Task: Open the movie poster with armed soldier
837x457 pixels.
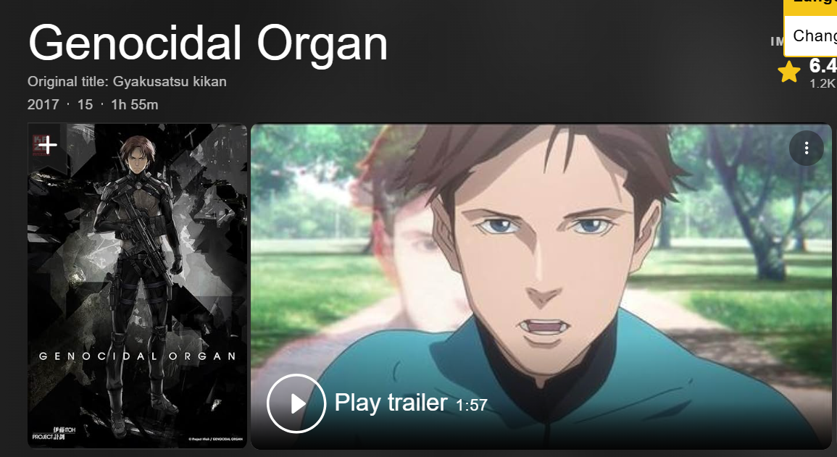Action: 138,286
